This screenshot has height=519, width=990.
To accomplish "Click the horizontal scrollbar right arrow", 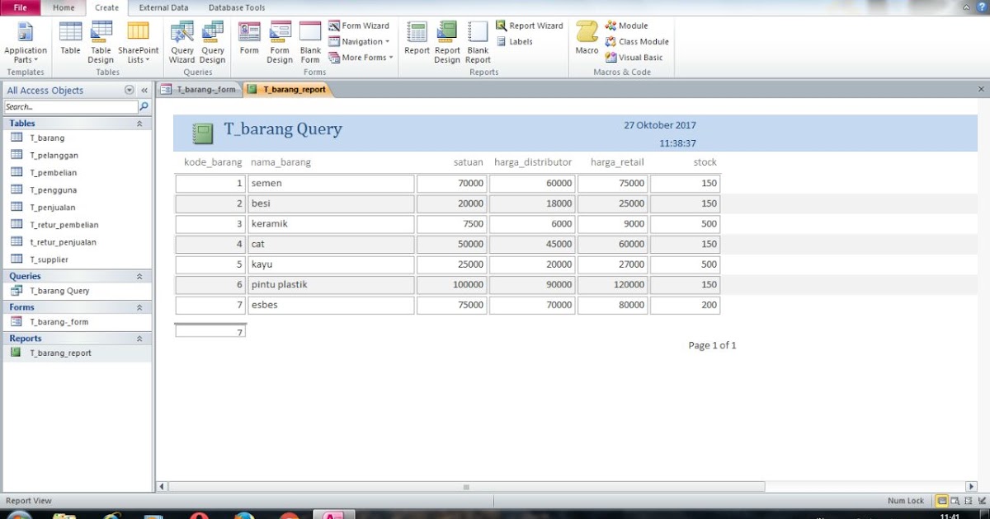I will click(971, 487).
